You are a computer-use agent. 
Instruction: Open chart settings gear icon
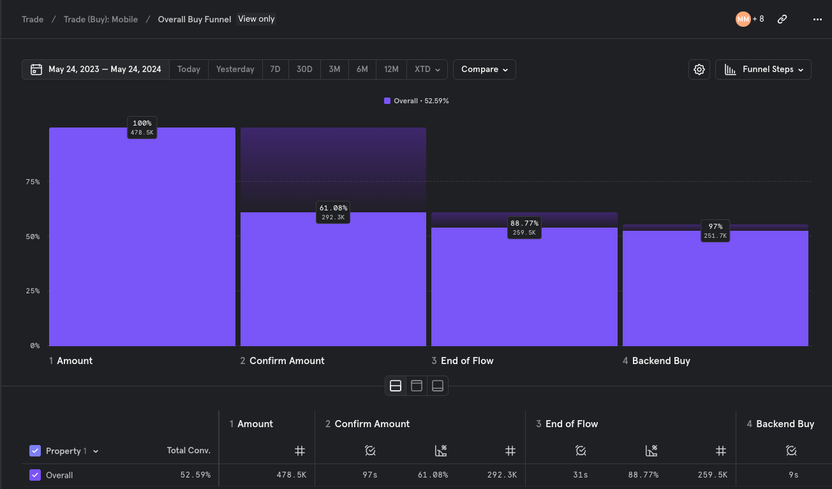tap(699, 69)
